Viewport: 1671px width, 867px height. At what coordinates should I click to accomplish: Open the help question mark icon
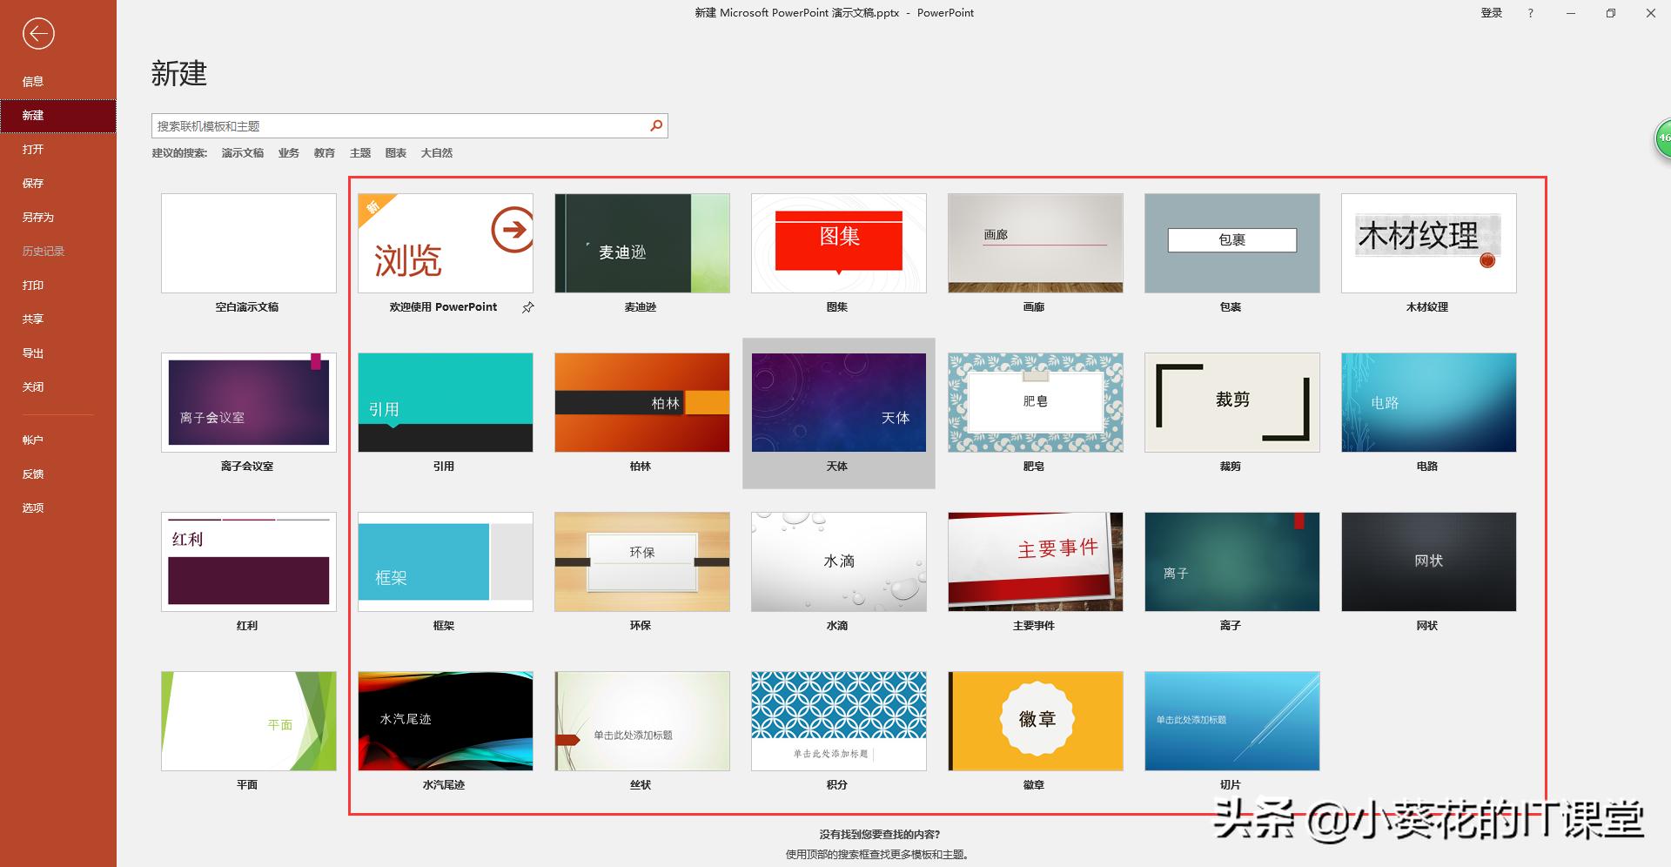coord(1531,13)
